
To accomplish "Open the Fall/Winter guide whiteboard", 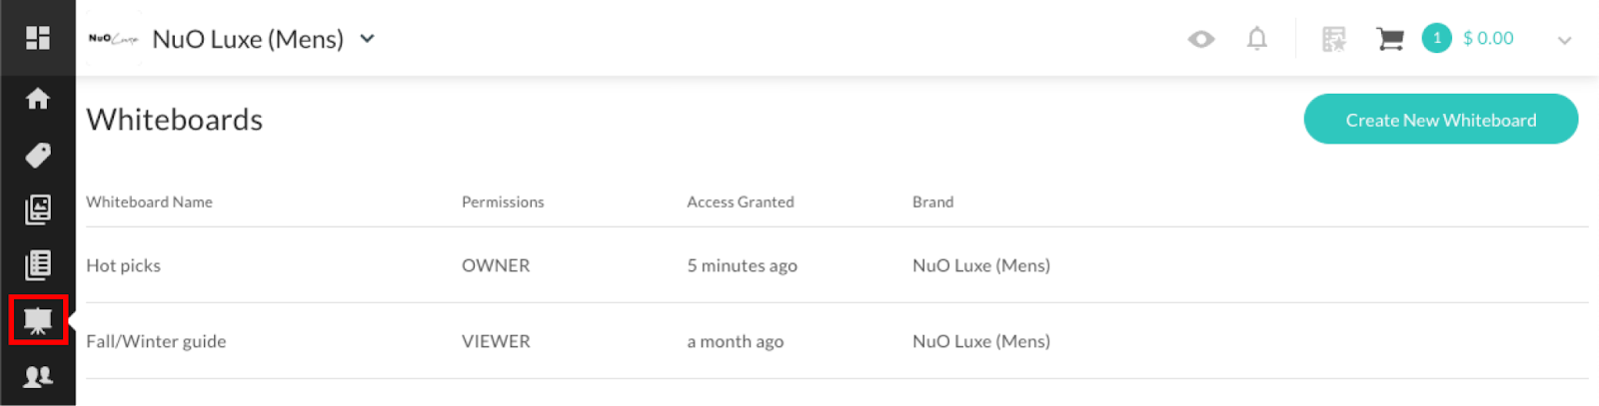I will (x=156, y=341).
